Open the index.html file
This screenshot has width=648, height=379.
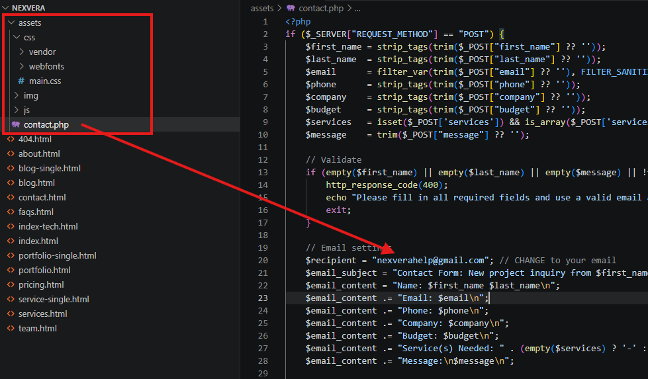click(38, 241)
